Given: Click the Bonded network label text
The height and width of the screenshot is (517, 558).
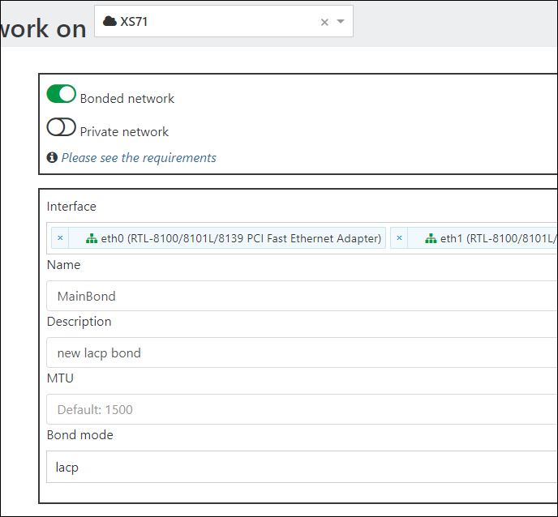Looking at the screenshot, I should pos(127,99).
